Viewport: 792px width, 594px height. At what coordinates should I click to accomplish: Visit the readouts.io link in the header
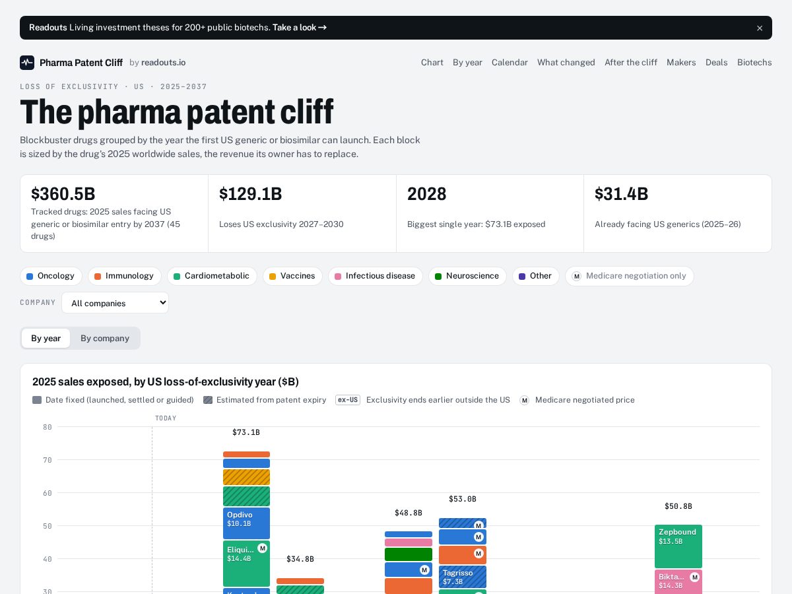point(163,63)
